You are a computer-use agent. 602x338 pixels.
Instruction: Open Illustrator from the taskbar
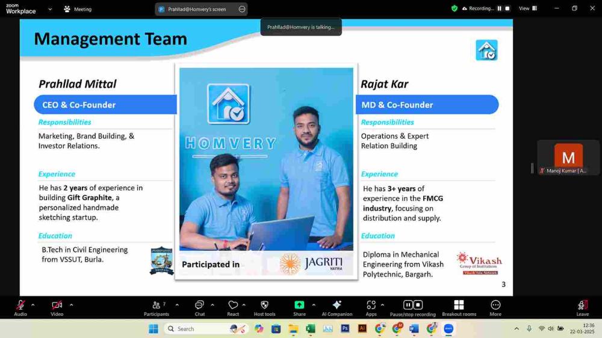(362, 329)
